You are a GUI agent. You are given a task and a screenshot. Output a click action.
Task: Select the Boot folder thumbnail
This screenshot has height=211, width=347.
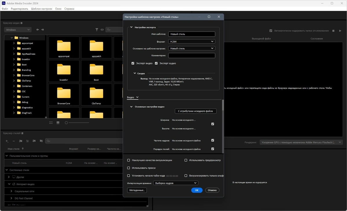tap(96, 71)
